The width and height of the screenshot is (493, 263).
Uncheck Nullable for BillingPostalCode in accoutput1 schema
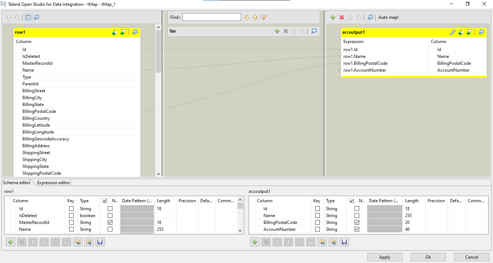357,222
